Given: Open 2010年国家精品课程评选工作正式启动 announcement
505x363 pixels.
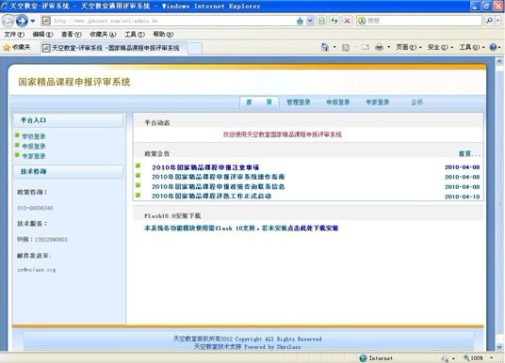Looking at the screenshot, I should pyautogui.click(x=211, y=197).
